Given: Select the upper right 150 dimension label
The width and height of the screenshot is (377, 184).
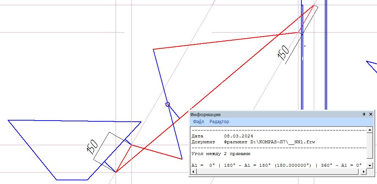Looking at the screenshot, I should click(283, 53).
